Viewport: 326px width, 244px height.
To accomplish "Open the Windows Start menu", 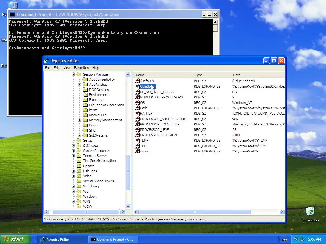I will click(15, 239).
